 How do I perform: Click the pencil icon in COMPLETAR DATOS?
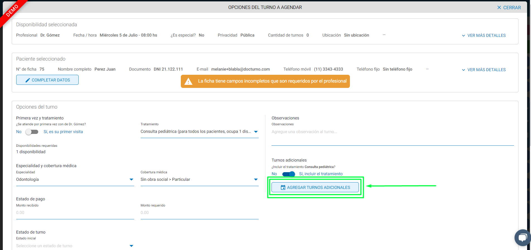(x=28, y=80)
